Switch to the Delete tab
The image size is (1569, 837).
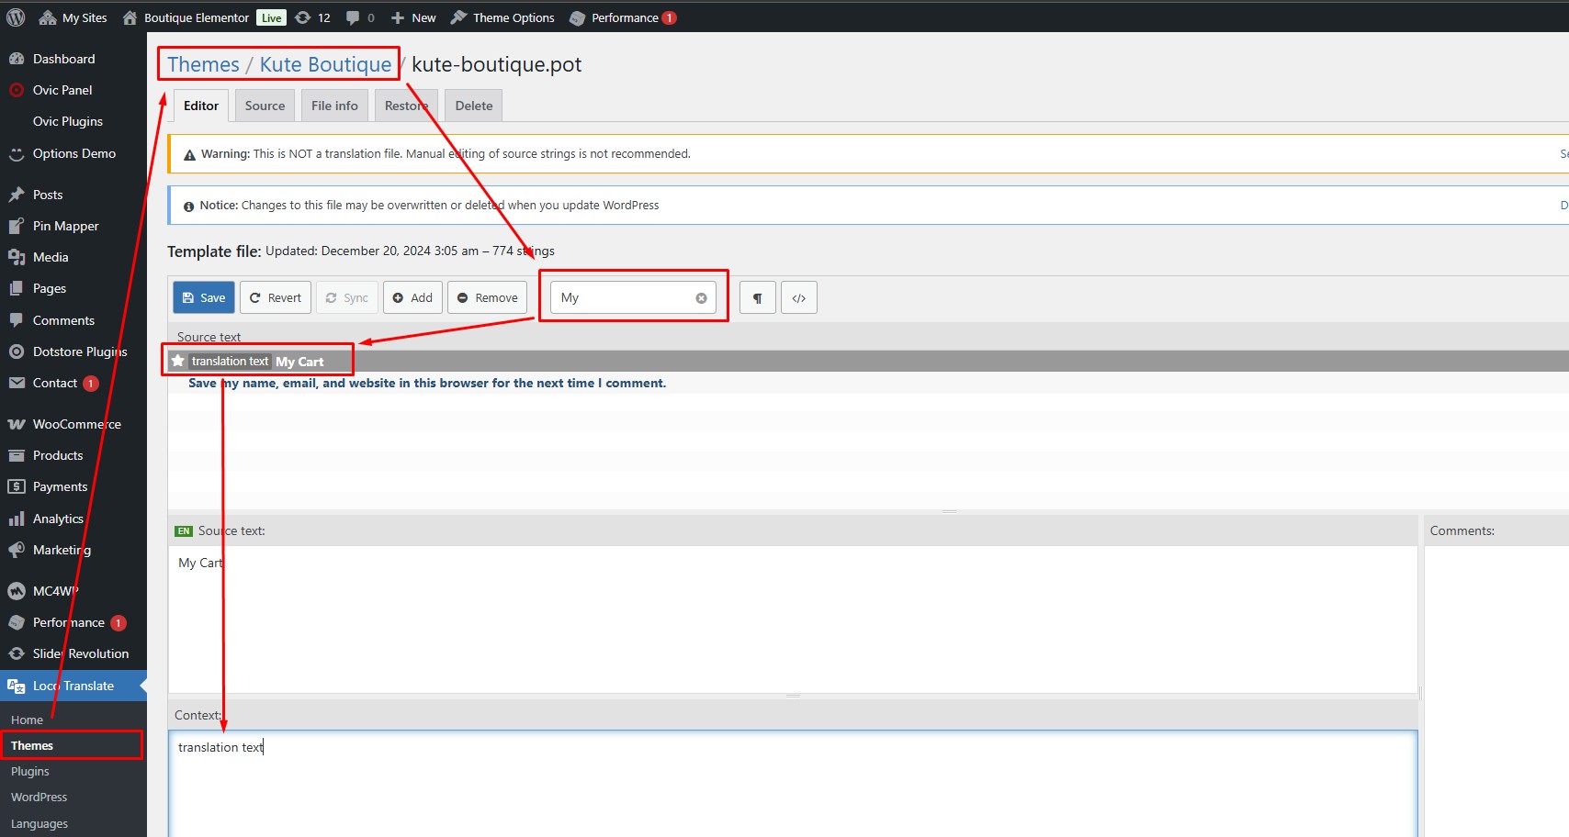tap(474, 106)
